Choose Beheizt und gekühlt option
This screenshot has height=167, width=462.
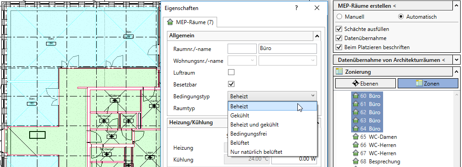click(x=272, y=125)
